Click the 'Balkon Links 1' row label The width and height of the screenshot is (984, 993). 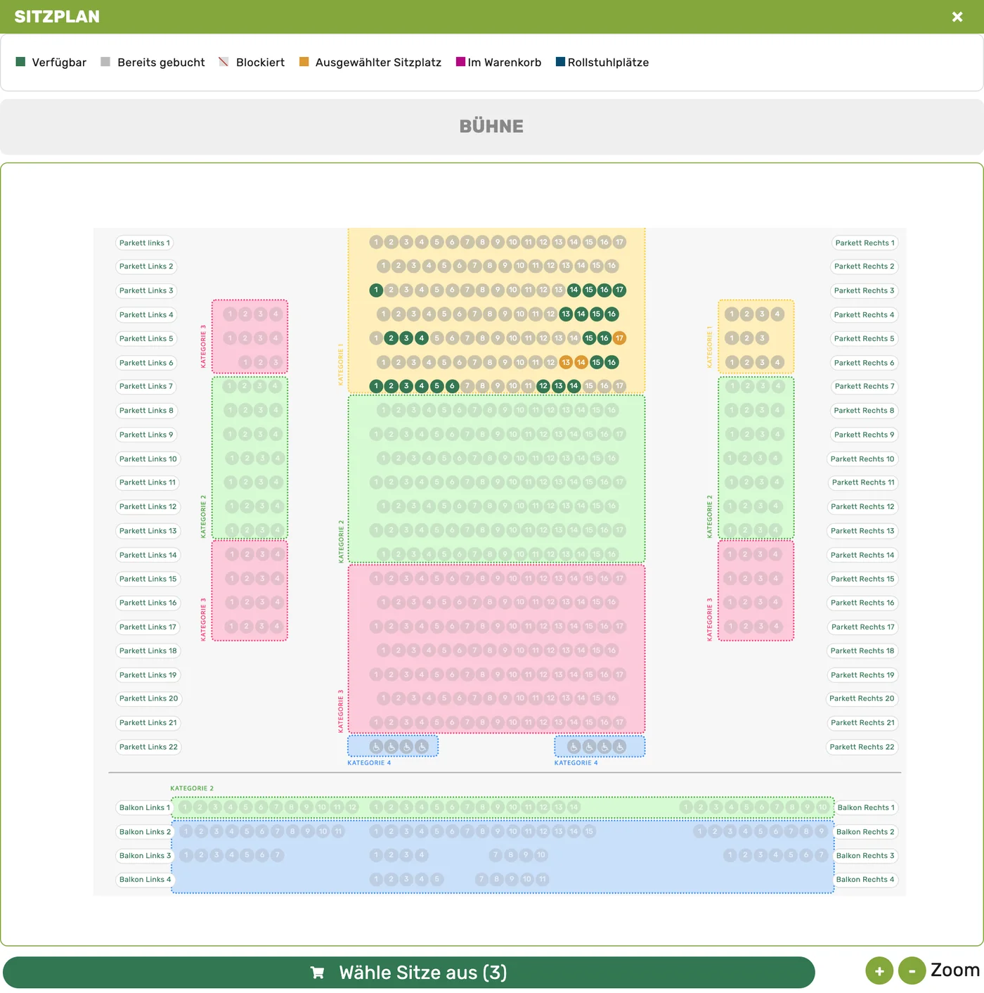[144, 807]
